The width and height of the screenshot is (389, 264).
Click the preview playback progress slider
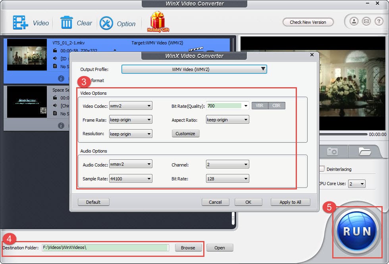343,134
